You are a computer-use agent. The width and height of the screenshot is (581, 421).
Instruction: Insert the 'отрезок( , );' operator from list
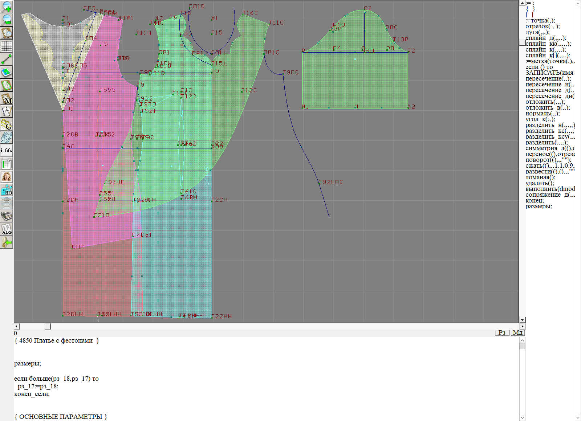click(x=542, y=26)
